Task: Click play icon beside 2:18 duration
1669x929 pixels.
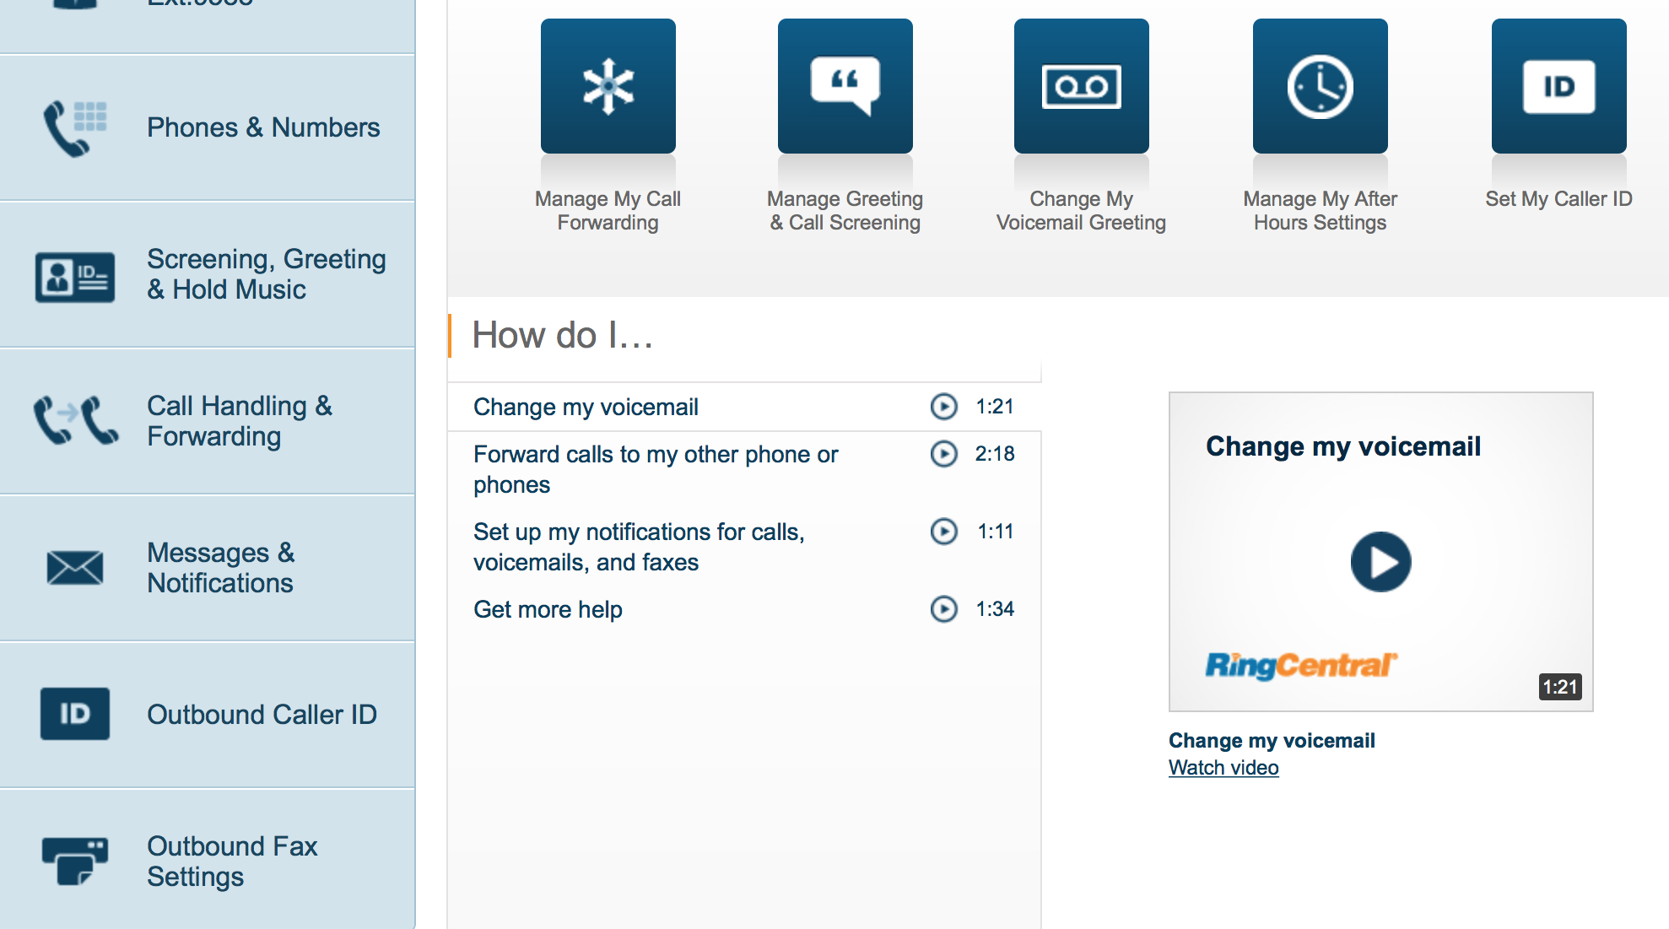Action: click(x=943, y=454)
